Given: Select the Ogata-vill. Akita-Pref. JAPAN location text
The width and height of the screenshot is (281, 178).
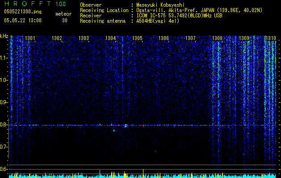Looking at the screenshot, I should point(199,10).
